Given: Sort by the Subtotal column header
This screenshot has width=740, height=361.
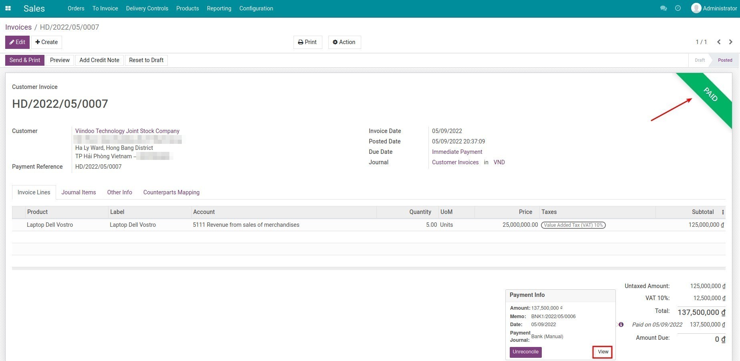Looking at the screenshot, I should (x=687, y=212).
